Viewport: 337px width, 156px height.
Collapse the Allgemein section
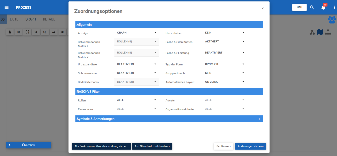(259, 25)
